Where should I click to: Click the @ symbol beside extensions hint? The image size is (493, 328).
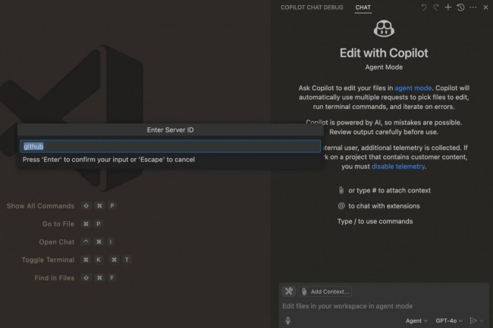(x=341, y=206)
